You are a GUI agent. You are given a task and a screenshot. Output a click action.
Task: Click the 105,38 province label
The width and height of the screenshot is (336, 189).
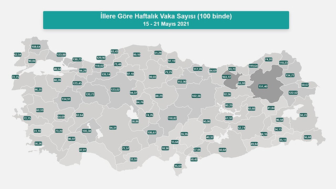(x=86, y=131)
